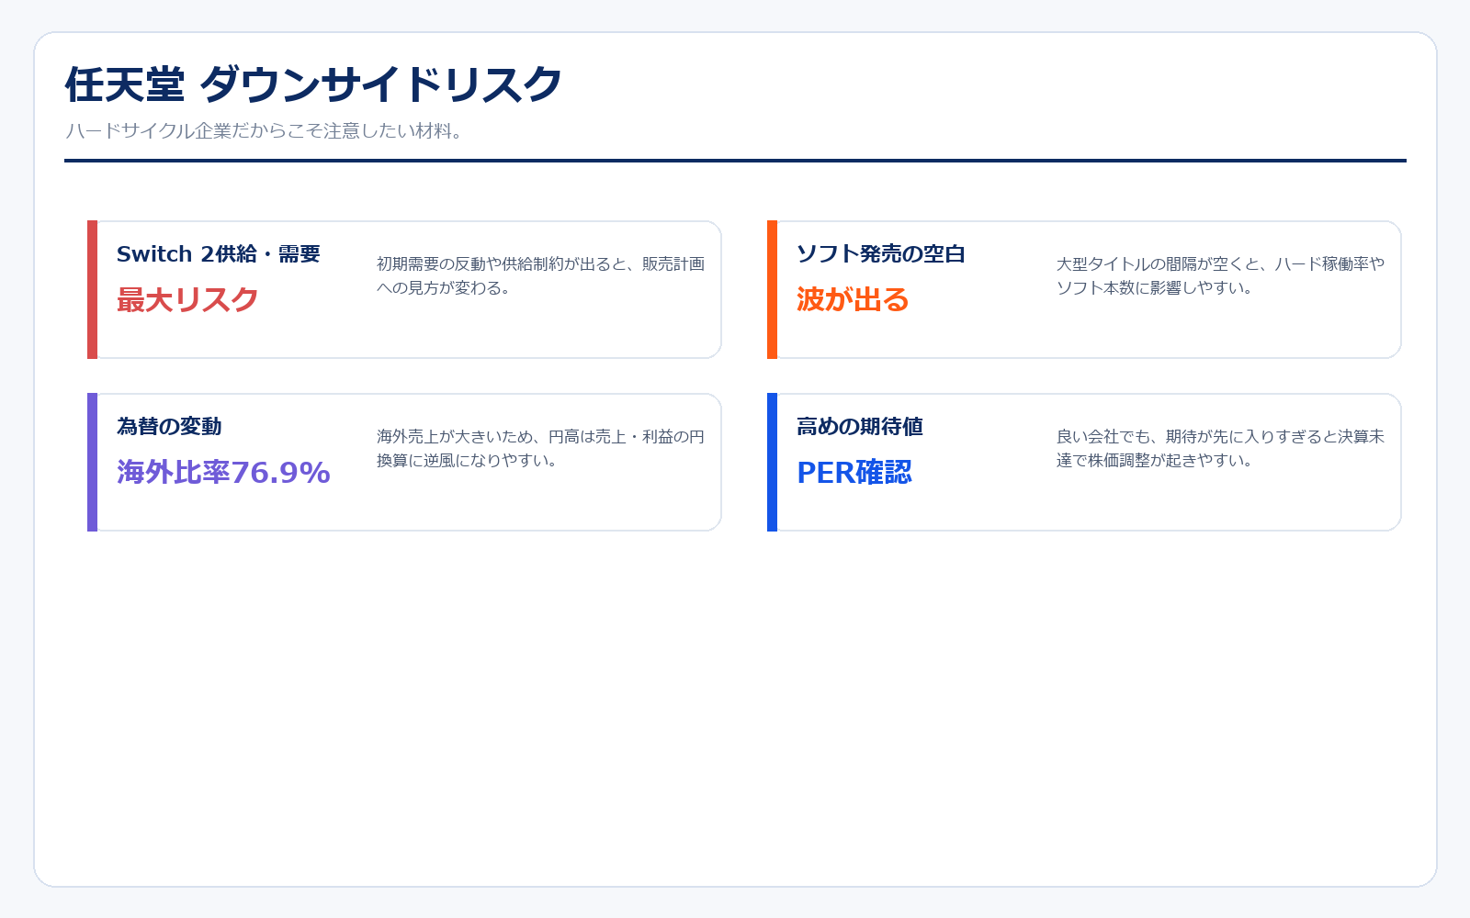Click description starting 海外売上が大きいため

(540, 448)
